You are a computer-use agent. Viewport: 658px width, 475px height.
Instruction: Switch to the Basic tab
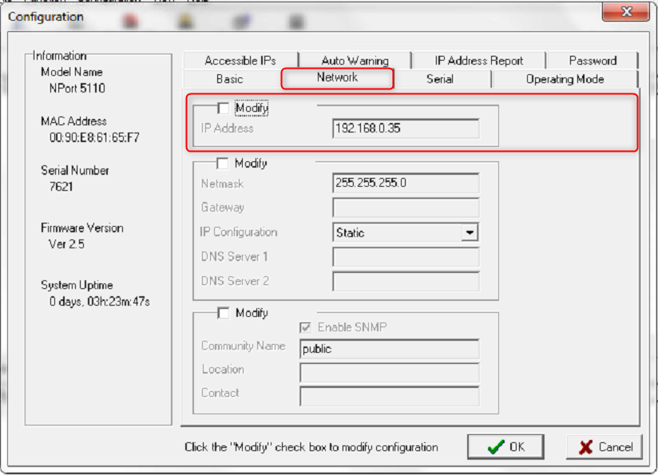(230, 79)
